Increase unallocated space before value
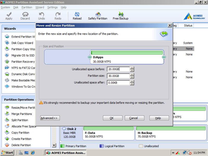 [132, 68]
